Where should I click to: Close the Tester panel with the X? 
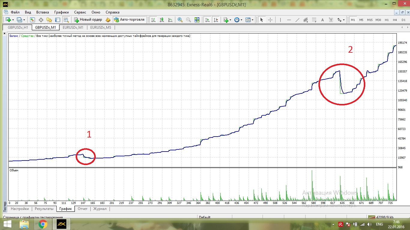pos(5,34)
